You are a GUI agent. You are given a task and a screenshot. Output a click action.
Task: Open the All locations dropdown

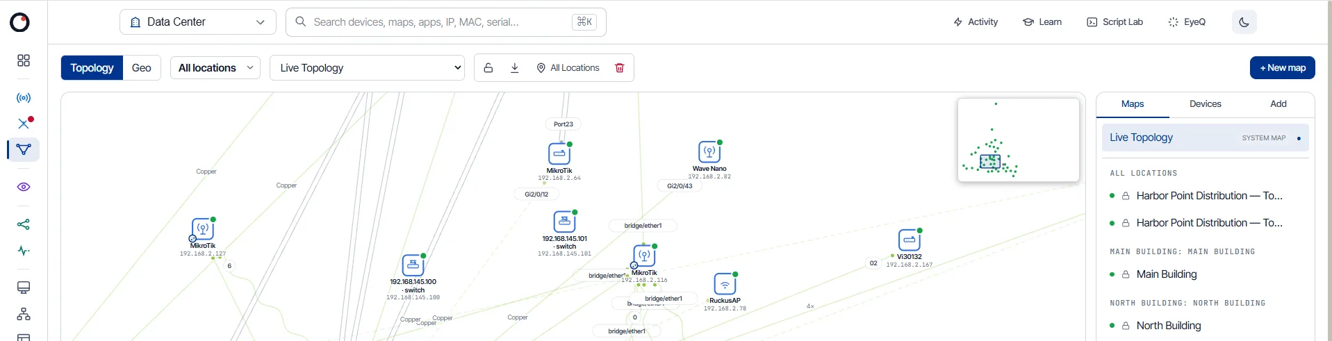pyautogui.click(x=215, y=68)
